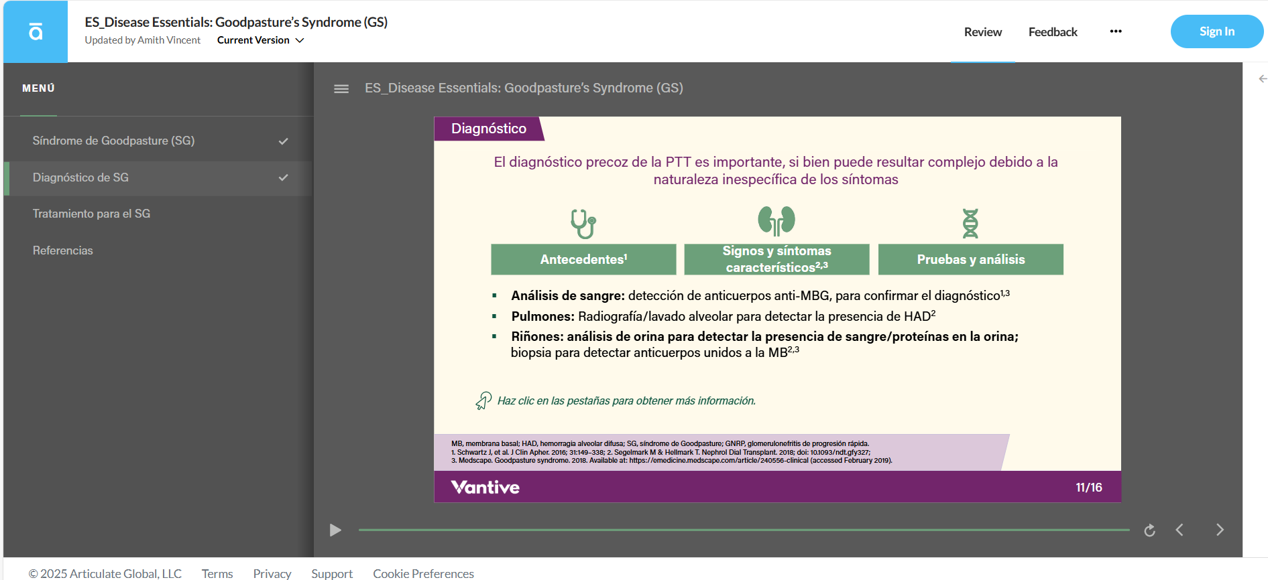
Task: Click 'Haz clic en las pestañas' hint text
Action: point(626,401)
